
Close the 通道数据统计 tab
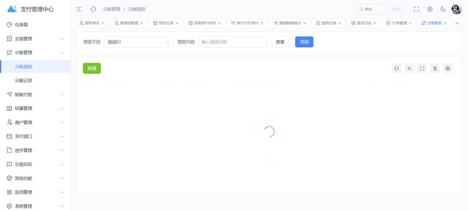point(304,23)
